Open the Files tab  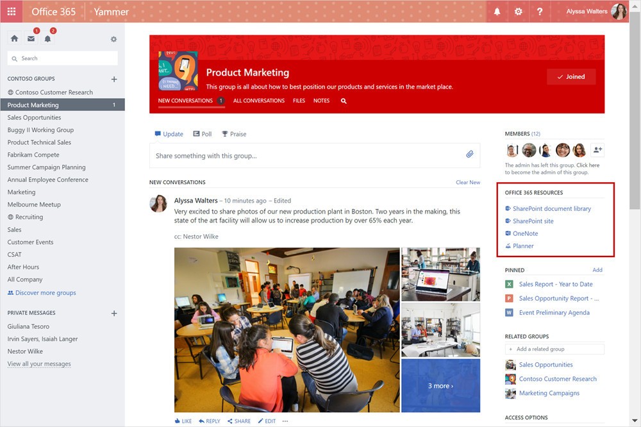299,101
